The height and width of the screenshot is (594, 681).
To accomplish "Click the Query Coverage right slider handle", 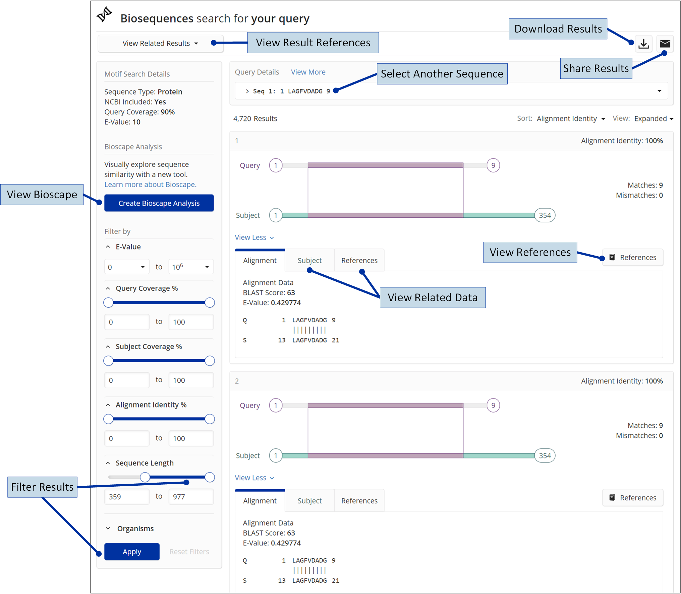I will point(210,303).
